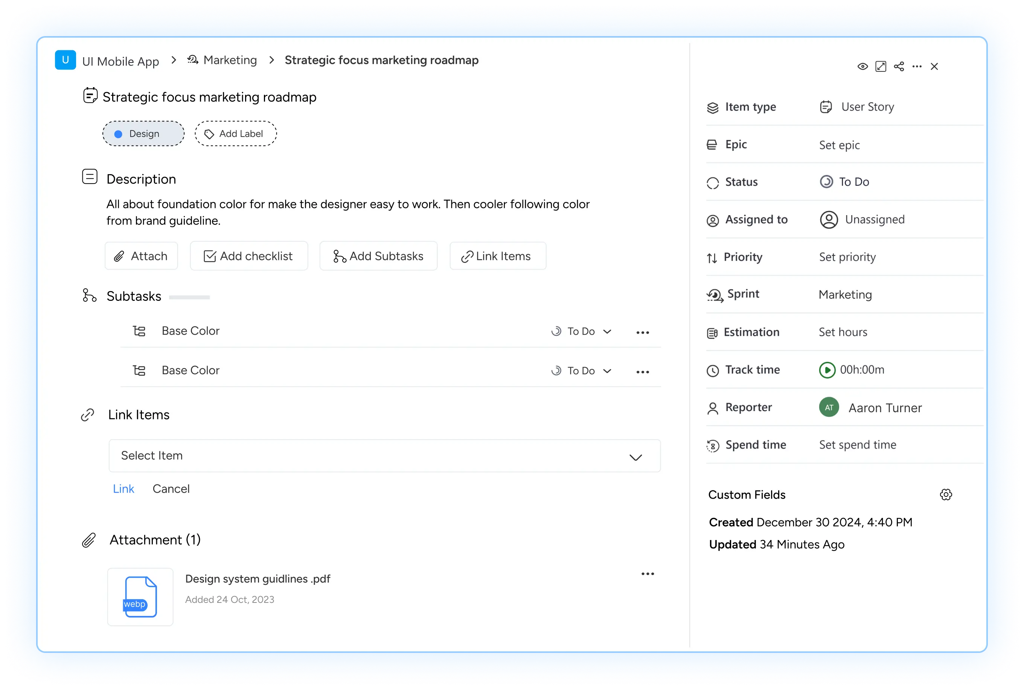Click the blue Design label tag
The height and width of the screenshot is (689, 1024).
(x=143, y=134)
